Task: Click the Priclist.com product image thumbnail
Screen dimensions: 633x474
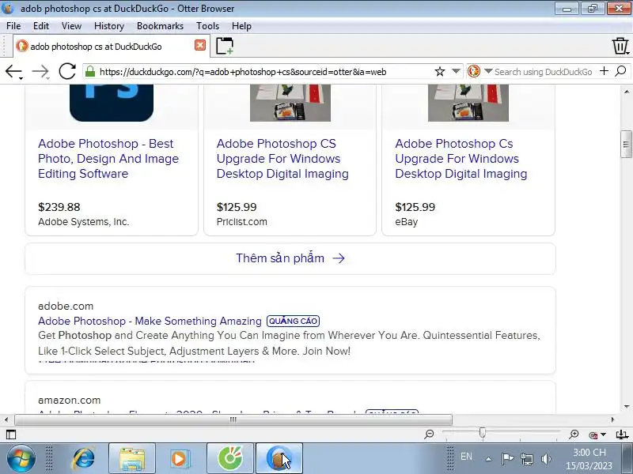Action: [x=290, y=103]
